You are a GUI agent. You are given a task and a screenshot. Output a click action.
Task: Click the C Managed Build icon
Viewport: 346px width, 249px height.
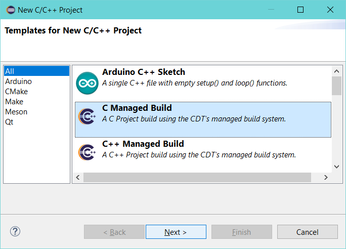pos(87,116)
